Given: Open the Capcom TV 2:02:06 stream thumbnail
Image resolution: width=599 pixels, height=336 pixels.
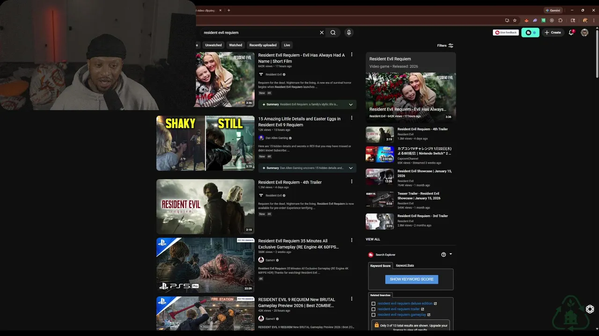Looking at the screenshot, I should point(380,154).
